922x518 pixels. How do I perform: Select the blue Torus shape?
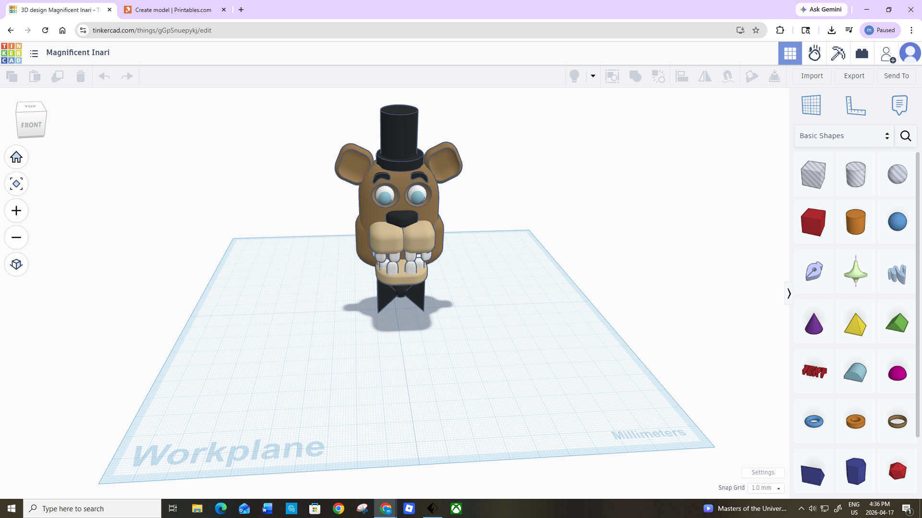click(x=813, y=421)
